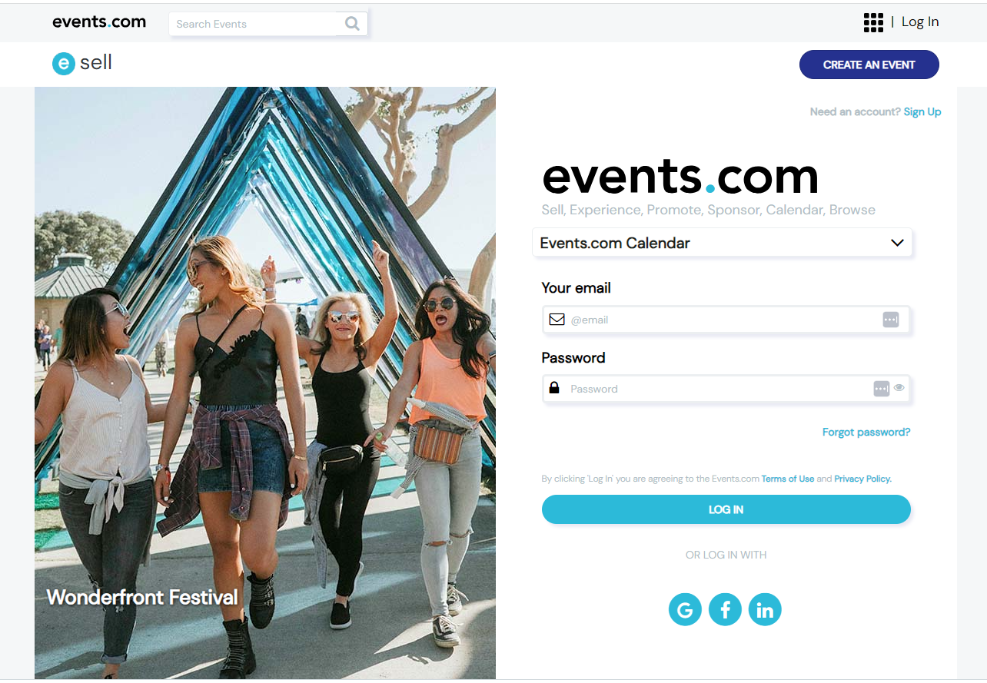
Task: Focus the Your email input field
Action: (x=726, y=320)
